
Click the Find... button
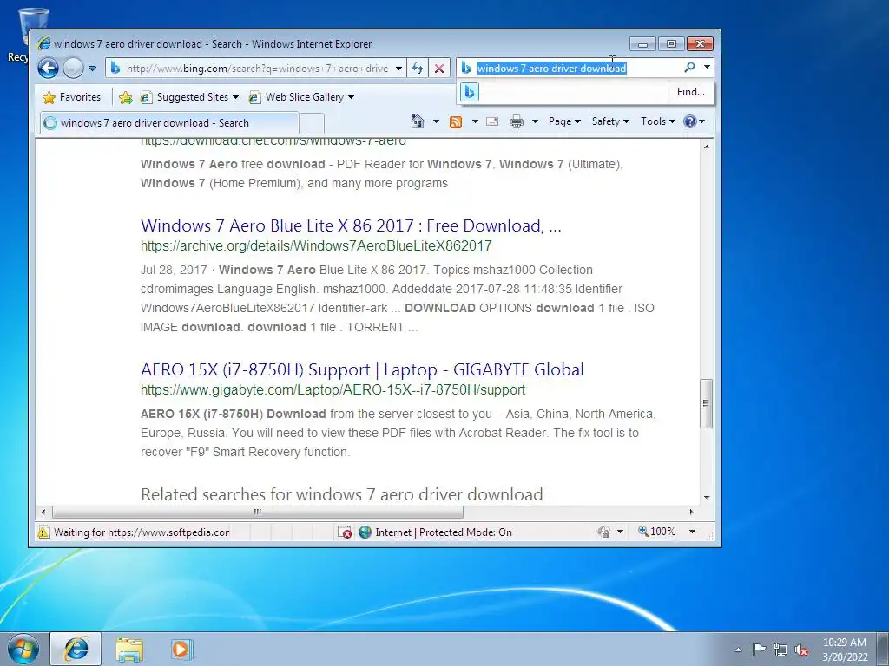pyautogui.click(x=690, y=92)
